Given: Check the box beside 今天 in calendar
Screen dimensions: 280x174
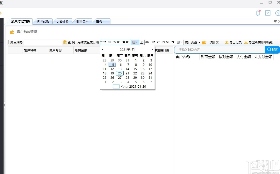Looking at the screenshot, I should click(x=116, y=86).
